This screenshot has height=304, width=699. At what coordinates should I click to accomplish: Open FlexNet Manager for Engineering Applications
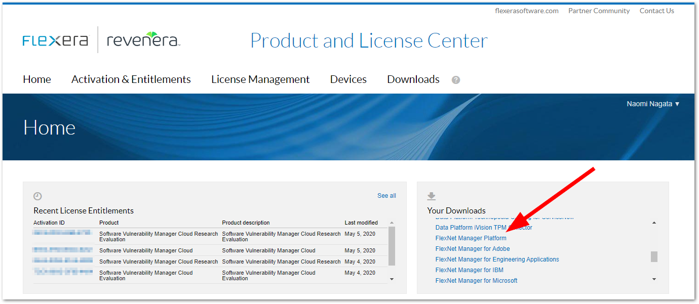497,259
